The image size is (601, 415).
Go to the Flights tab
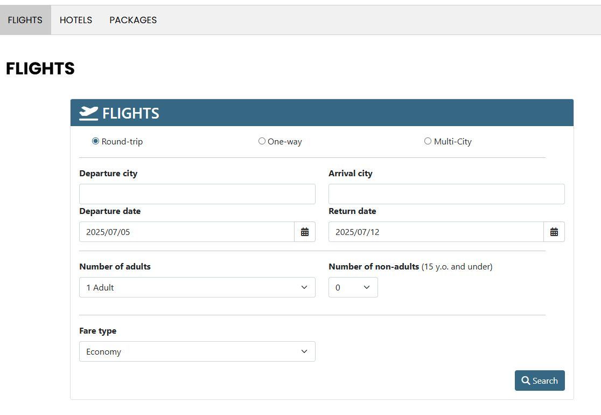[25, 20]
